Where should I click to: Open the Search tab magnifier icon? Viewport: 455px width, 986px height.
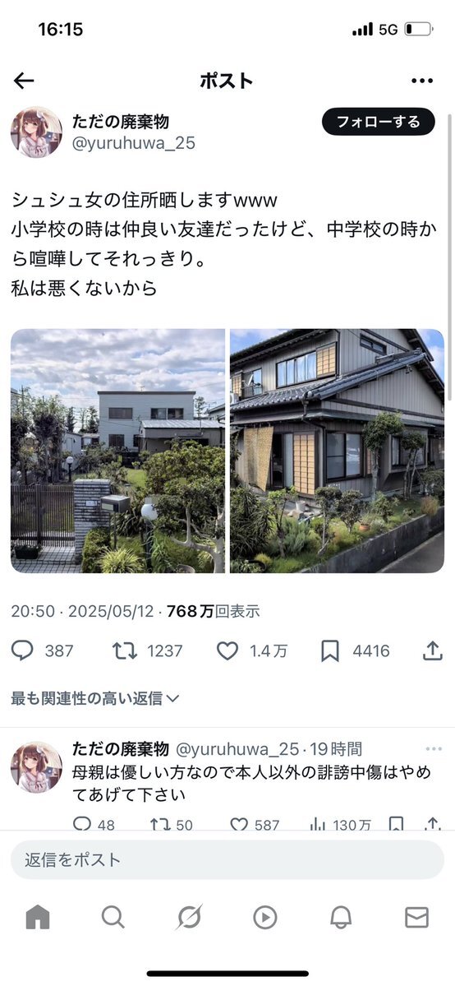coord(113,918)
